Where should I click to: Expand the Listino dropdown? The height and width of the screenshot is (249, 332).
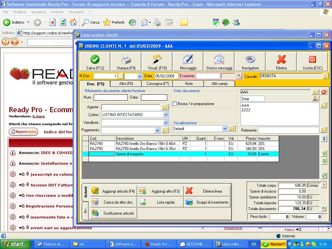point(166,115)
